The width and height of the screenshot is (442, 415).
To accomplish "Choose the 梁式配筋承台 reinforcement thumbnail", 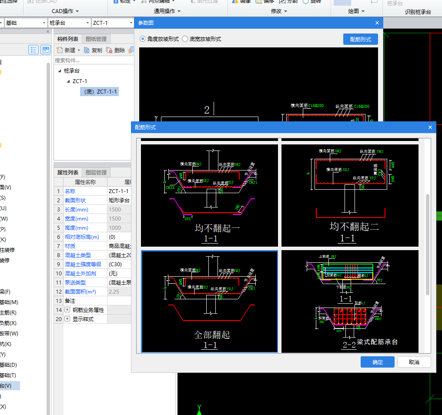I will coord(350,301).
